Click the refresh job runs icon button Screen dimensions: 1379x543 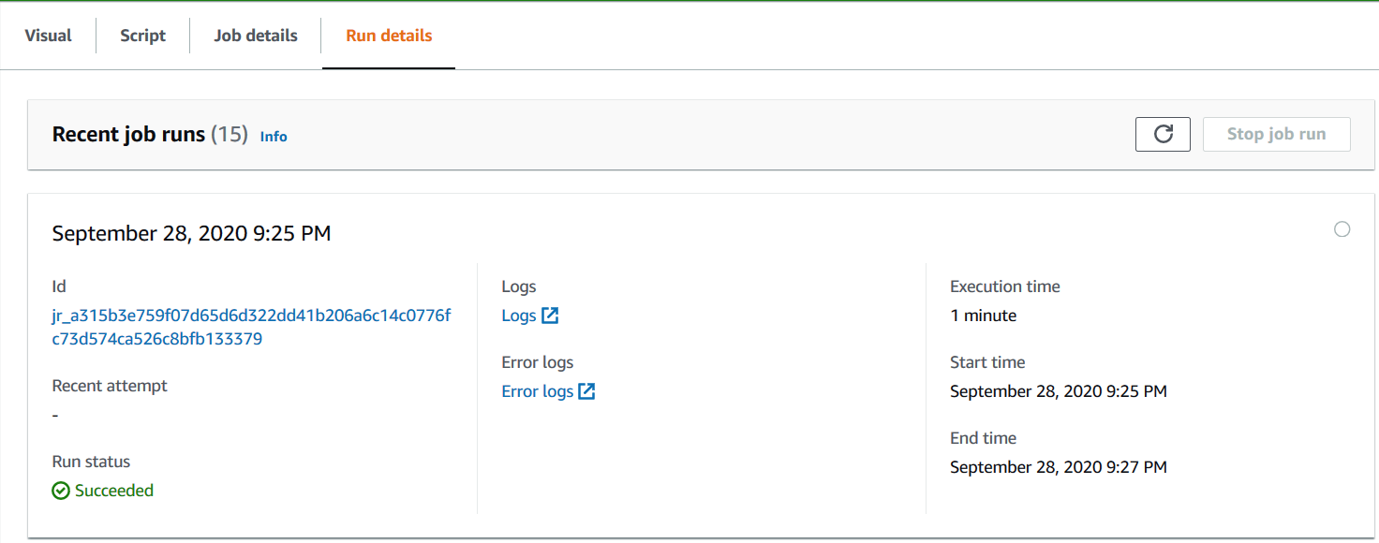(x=1163, y=134)
